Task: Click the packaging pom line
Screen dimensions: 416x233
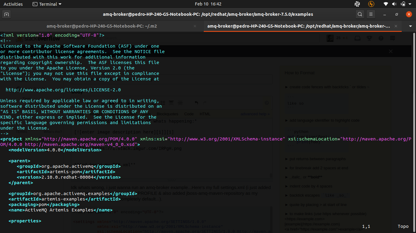Action: click(44, 204)
